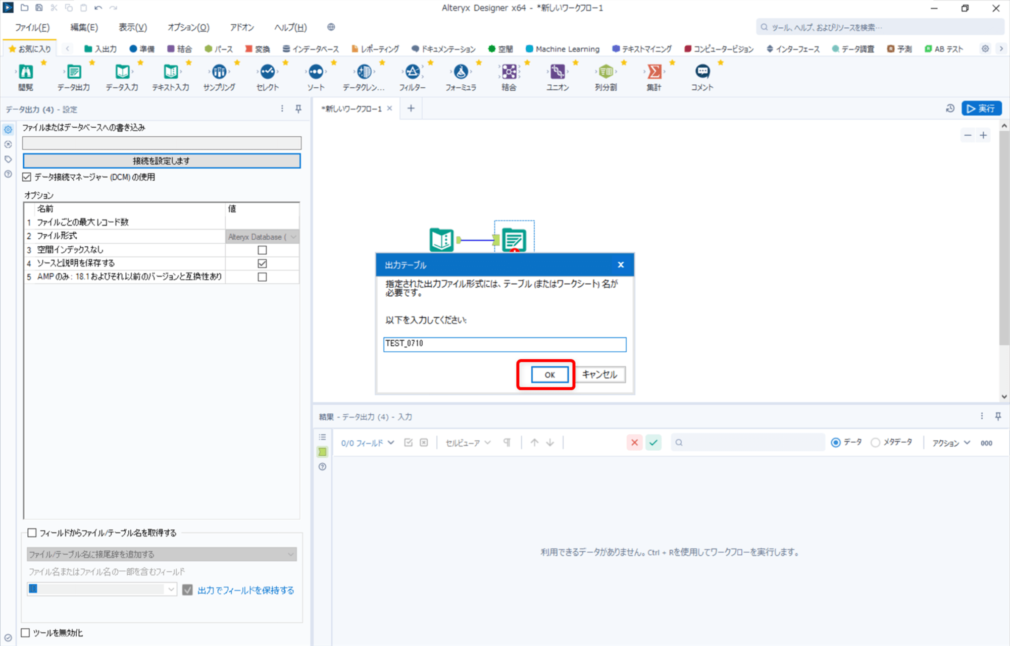Open the globe language icon in menu bar
The image size is (1010, 646).
coord(331,27)
